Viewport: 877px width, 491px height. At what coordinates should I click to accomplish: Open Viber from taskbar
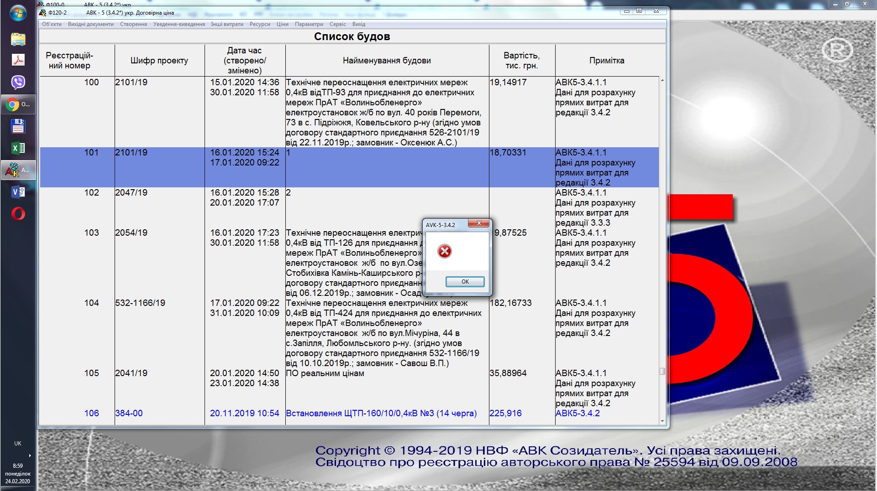coord(18,82)
